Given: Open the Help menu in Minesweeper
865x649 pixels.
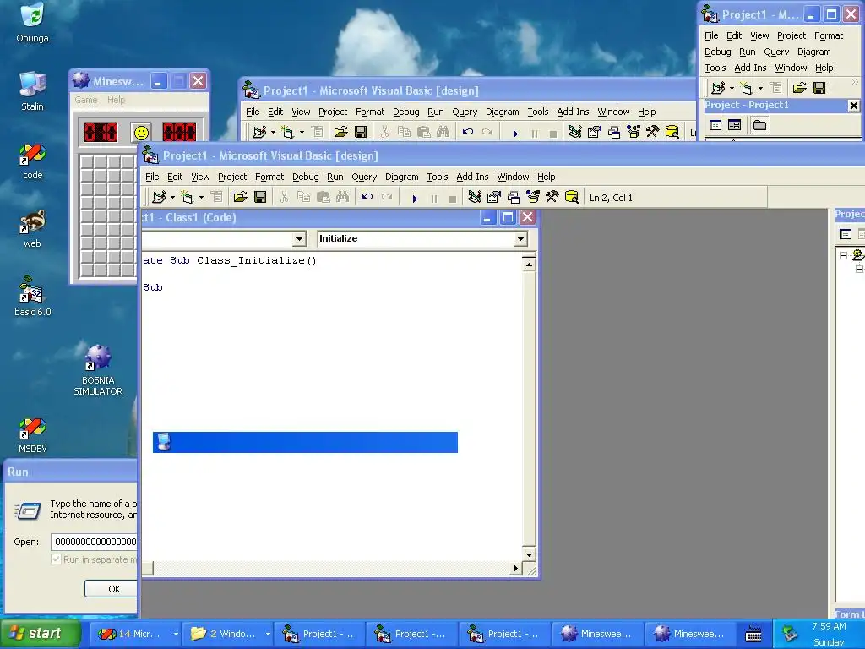Looking at the screenshot, I should [116, 100].
